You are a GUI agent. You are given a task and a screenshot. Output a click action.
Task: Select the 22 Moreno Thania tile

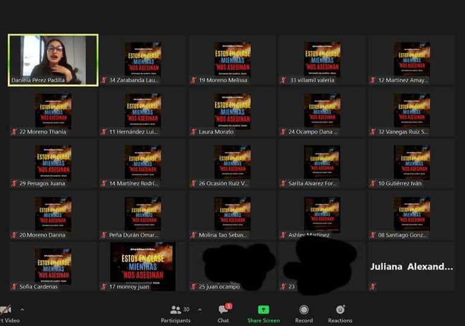point(53,111)
